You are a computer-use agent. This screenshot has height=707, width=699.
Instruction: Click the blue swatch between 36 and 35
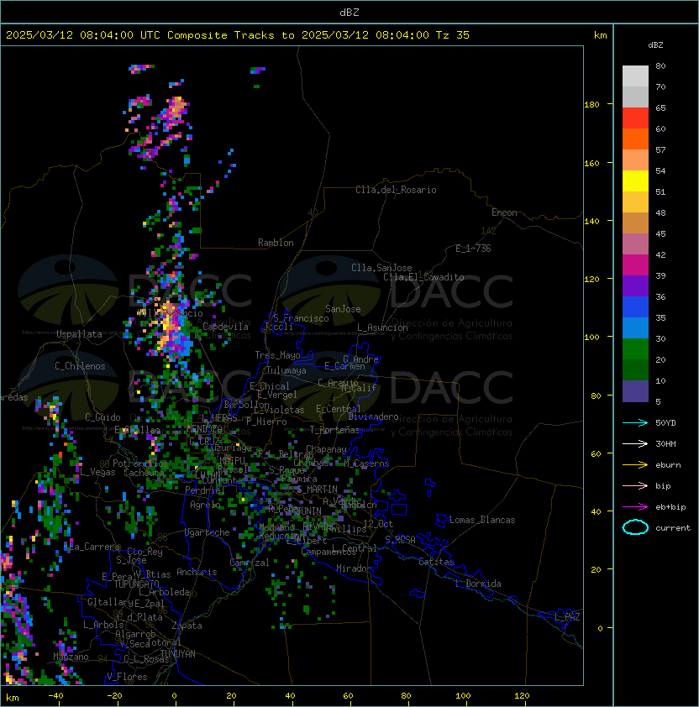(x=635, y=306)
